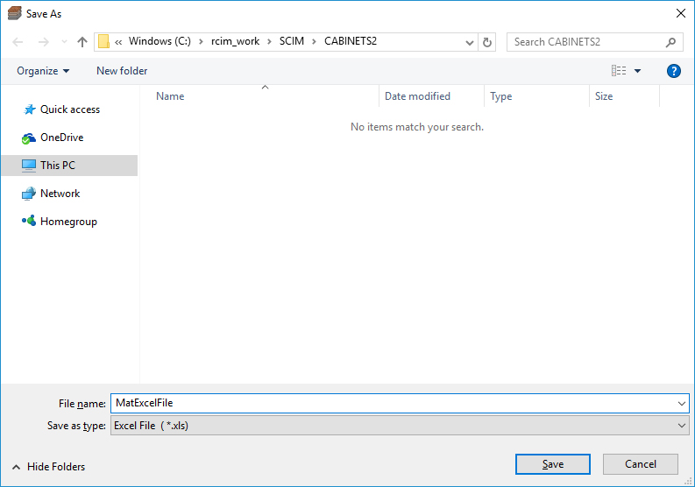Image resolution: width=695 pixels, height=487 pixels.
Task: Sort by the Date modified column header
Action: 417,96
